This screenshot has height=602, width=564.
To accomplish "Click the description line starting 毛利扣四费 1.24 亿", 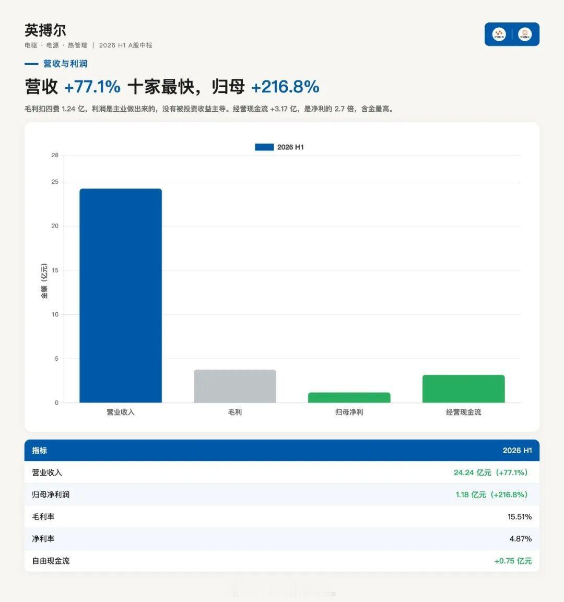I will pyautogui.click(x=209, y=109).
